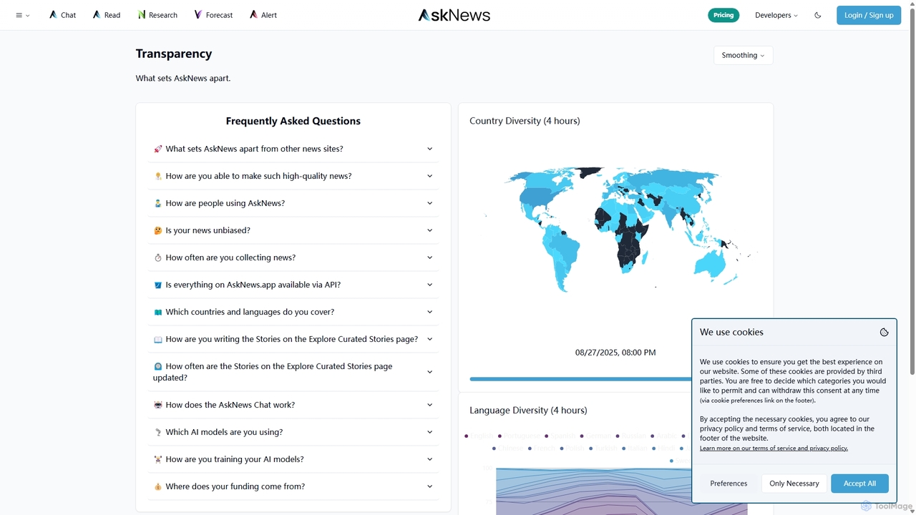Open the Chat page

point(62,15)
